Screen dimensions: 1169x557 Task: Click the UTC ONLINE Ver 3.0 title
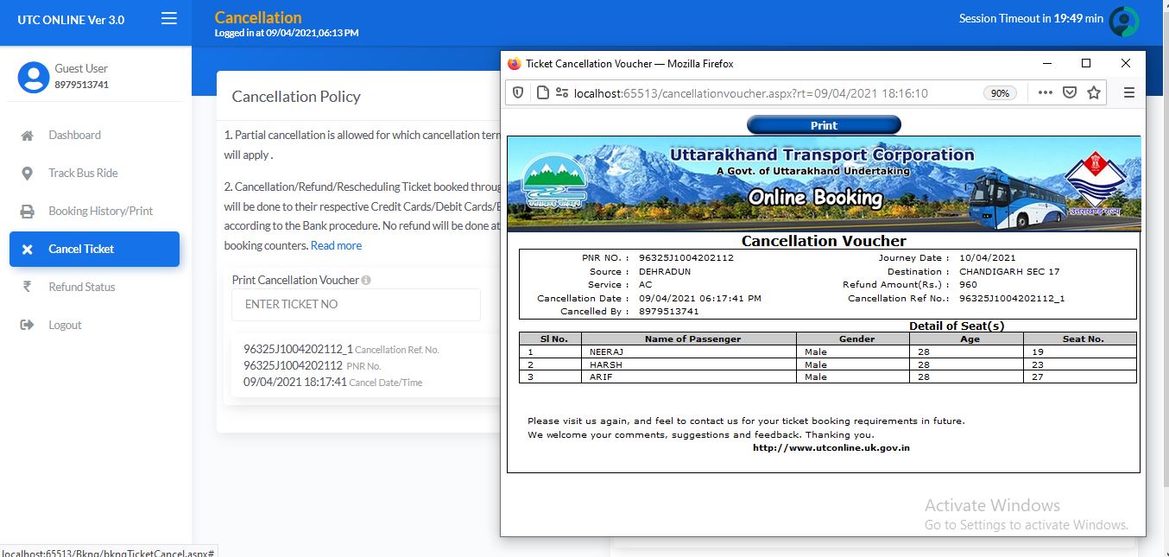pyautogui.click(x=71, y=20)
